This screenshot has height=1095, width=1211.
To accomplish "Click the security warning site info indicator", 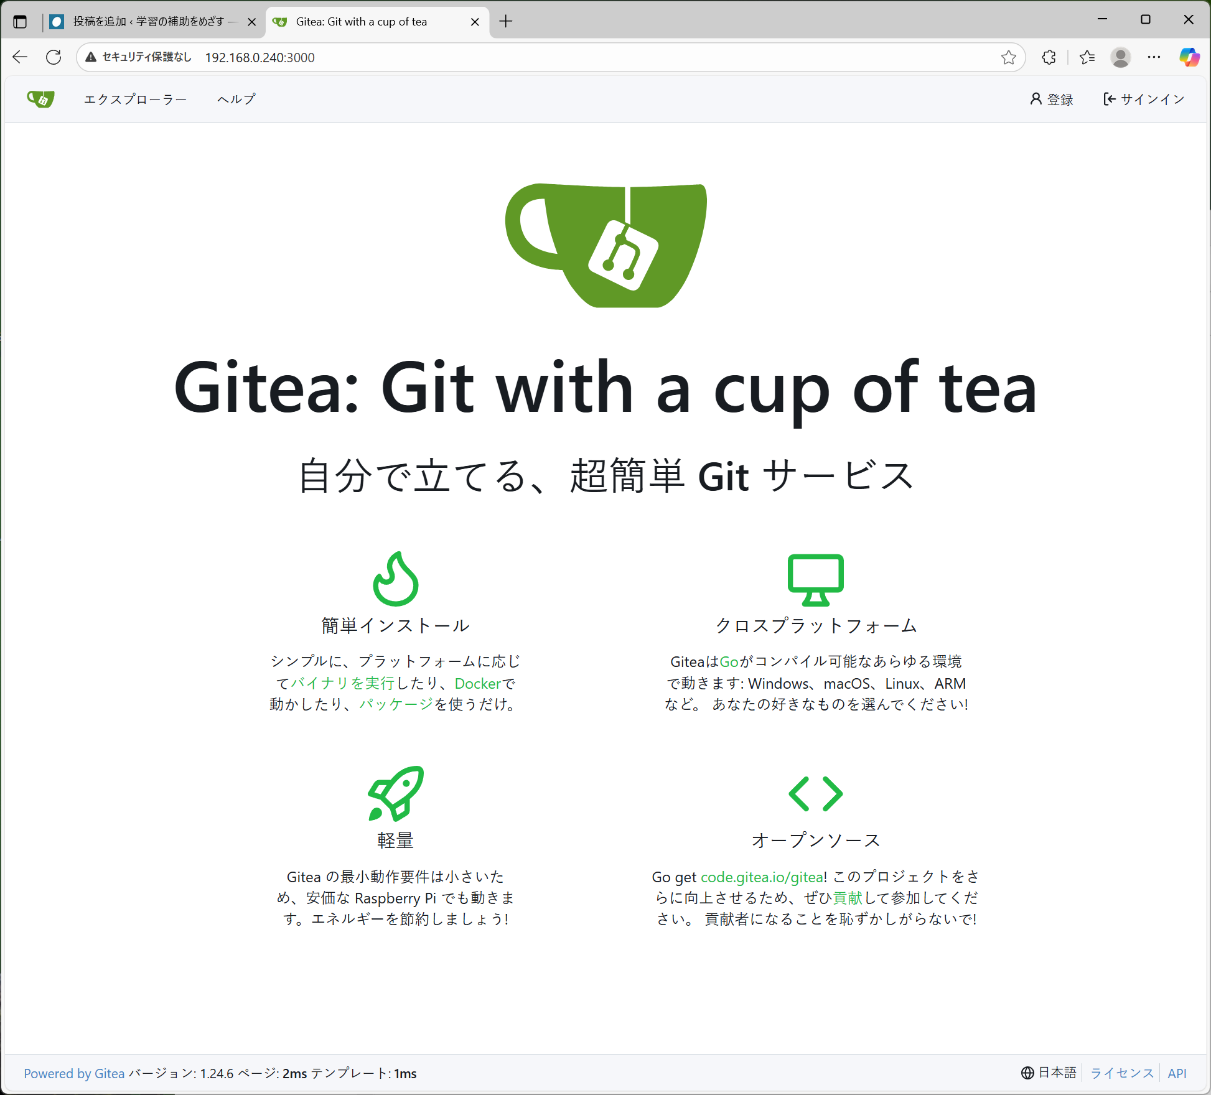I will (x=138, y=57).
